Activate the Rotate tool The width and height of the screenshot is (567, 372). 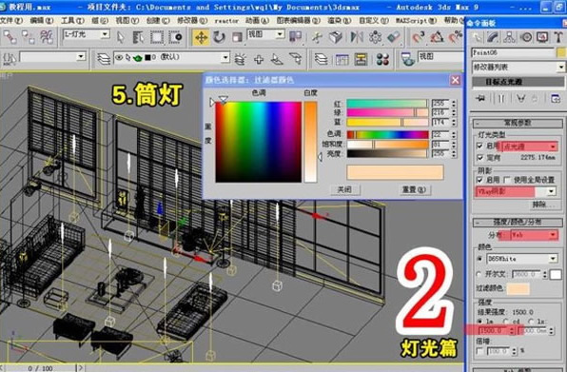(219, 37)
